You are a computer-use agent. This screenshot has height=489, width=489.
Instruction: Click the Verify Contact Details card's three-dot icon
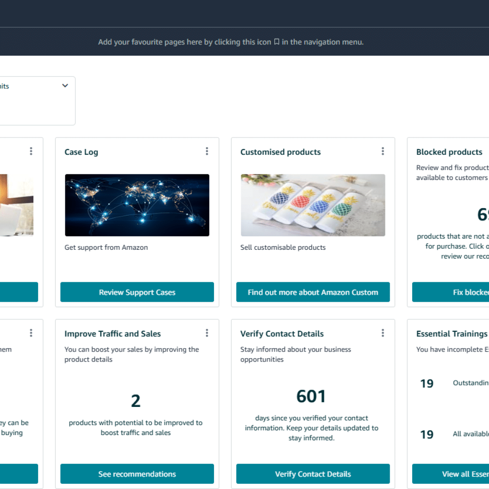(383, 333)
